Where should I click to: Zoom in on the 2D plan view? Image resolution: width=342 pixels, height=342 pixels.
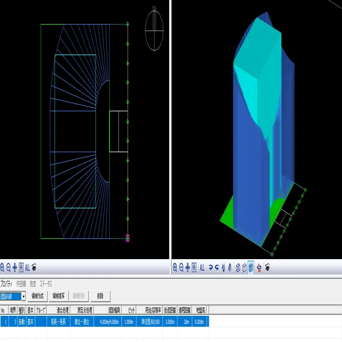coord(2,267)
